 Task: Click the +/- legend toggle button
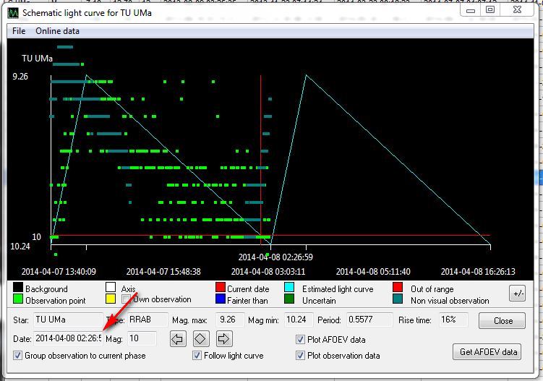(518, 294)
